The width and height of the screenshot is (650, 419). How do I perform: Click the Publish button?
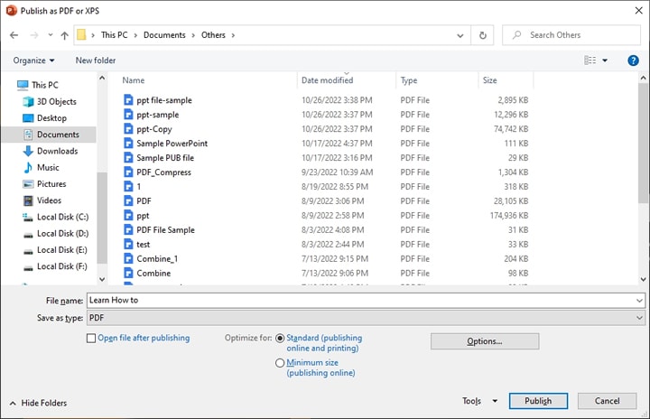pyautogui.click(x=537, y=401)
